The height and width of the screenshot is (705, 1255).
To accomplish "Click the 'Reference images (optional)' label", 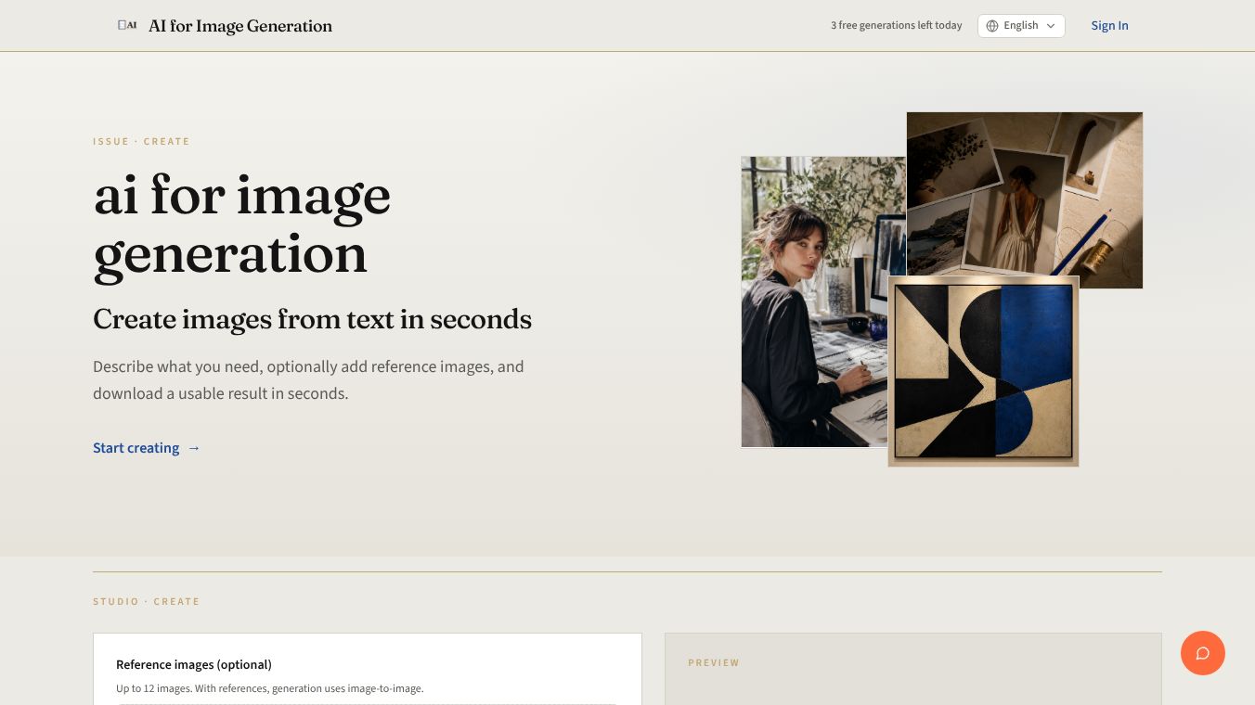I will (194, 665).
